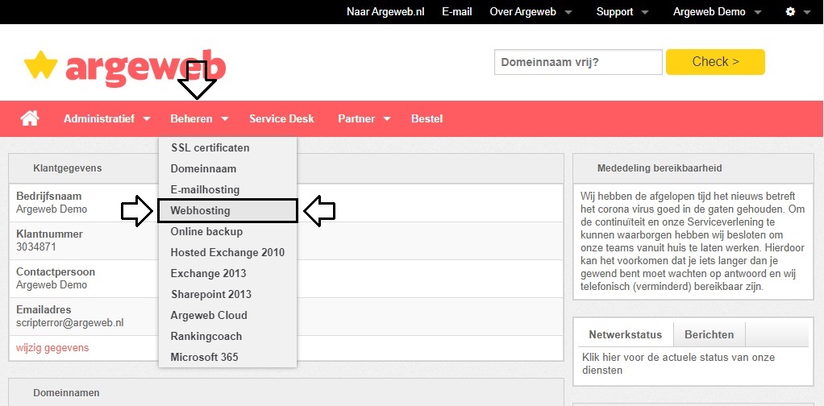Expand the Partner menu

point(364,118)
